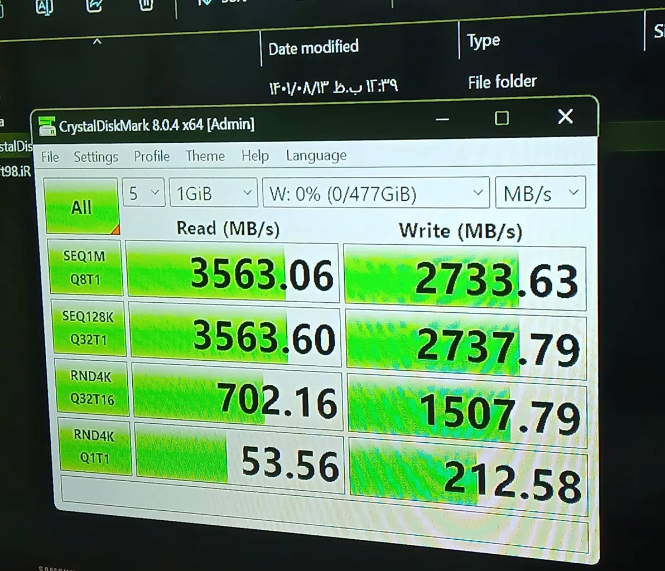Viewport: 665px width, 571px height.
Task: Open the Profile menu
Action: point(152,157)
